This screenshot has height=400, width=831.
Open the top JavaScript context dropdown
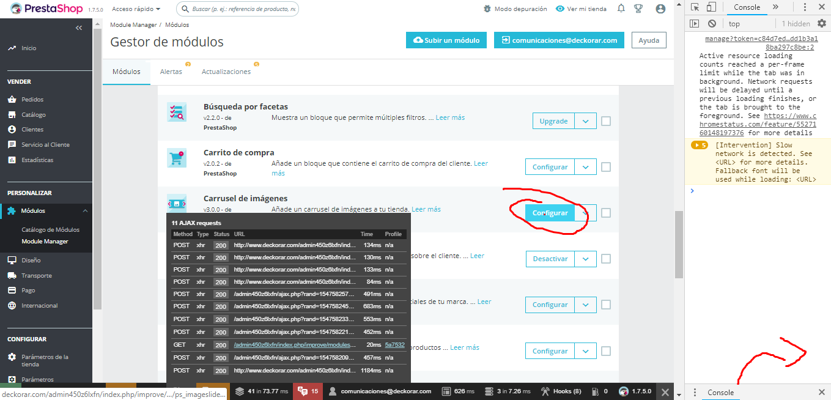click(749, 23)
